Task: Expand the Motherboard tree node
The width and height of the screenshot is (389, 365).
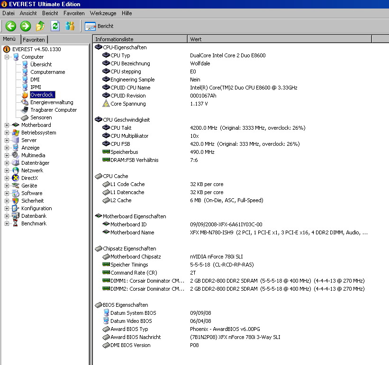Action: (x=7, y=125)
